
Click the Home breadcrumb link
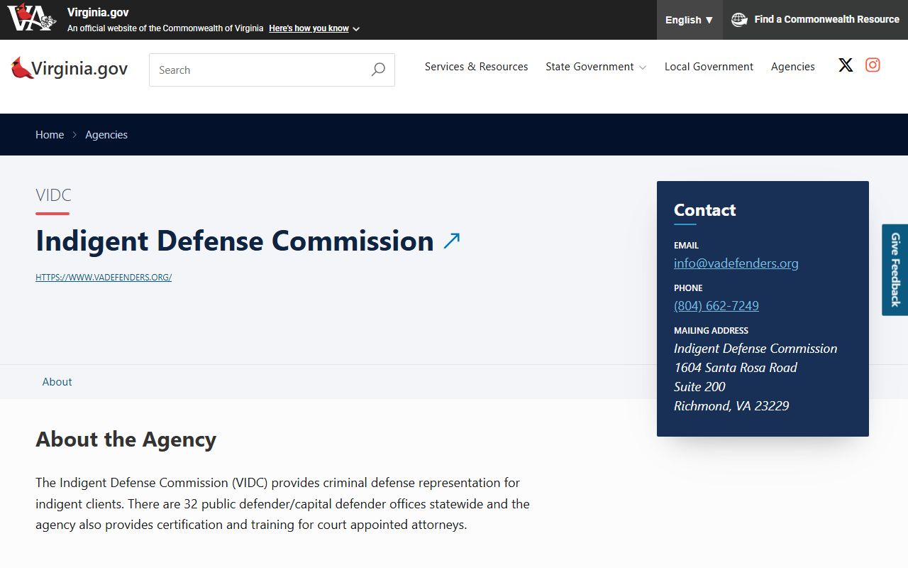(50, 135)
